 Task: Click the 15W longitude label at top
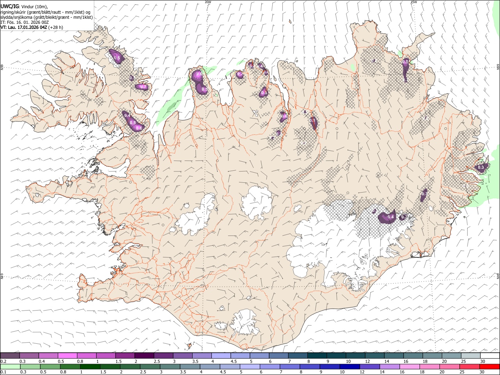[413, 2]
